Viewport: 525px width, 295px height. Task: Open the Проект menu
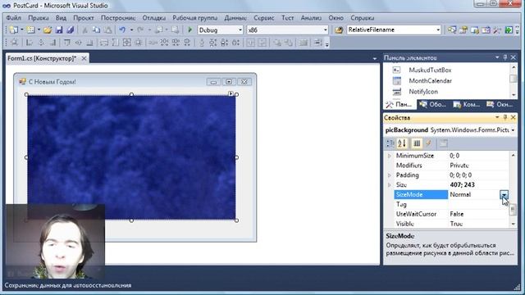84,18
